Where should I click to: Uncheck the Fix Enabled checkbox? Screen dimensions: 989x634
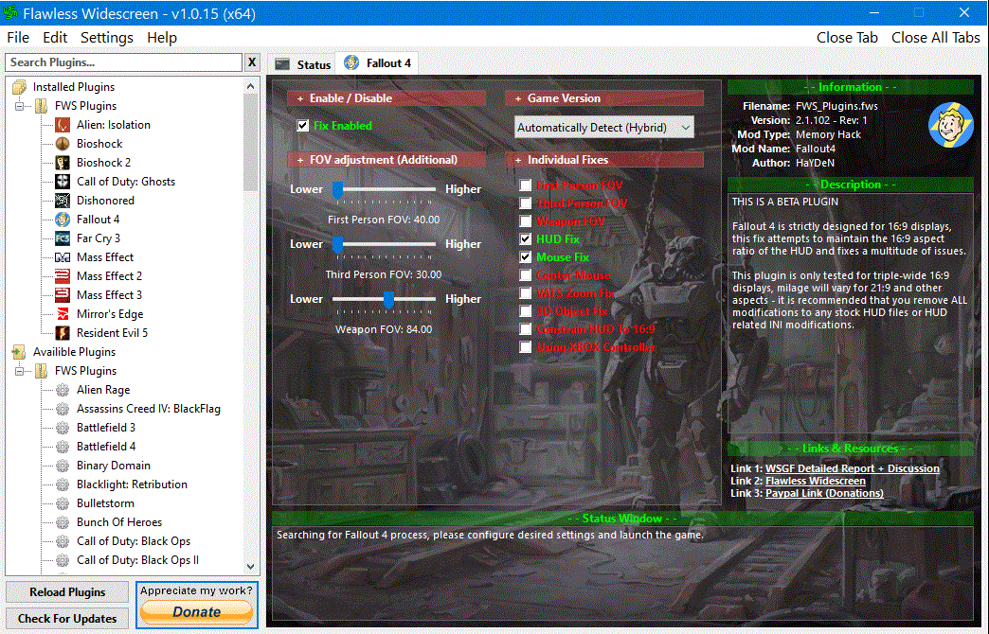point(303,126)
